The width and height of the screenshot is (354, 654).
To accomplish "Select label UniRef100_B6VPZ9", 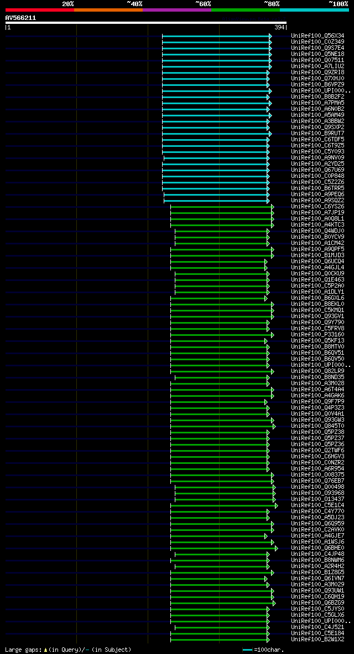I will pos(317,85).
